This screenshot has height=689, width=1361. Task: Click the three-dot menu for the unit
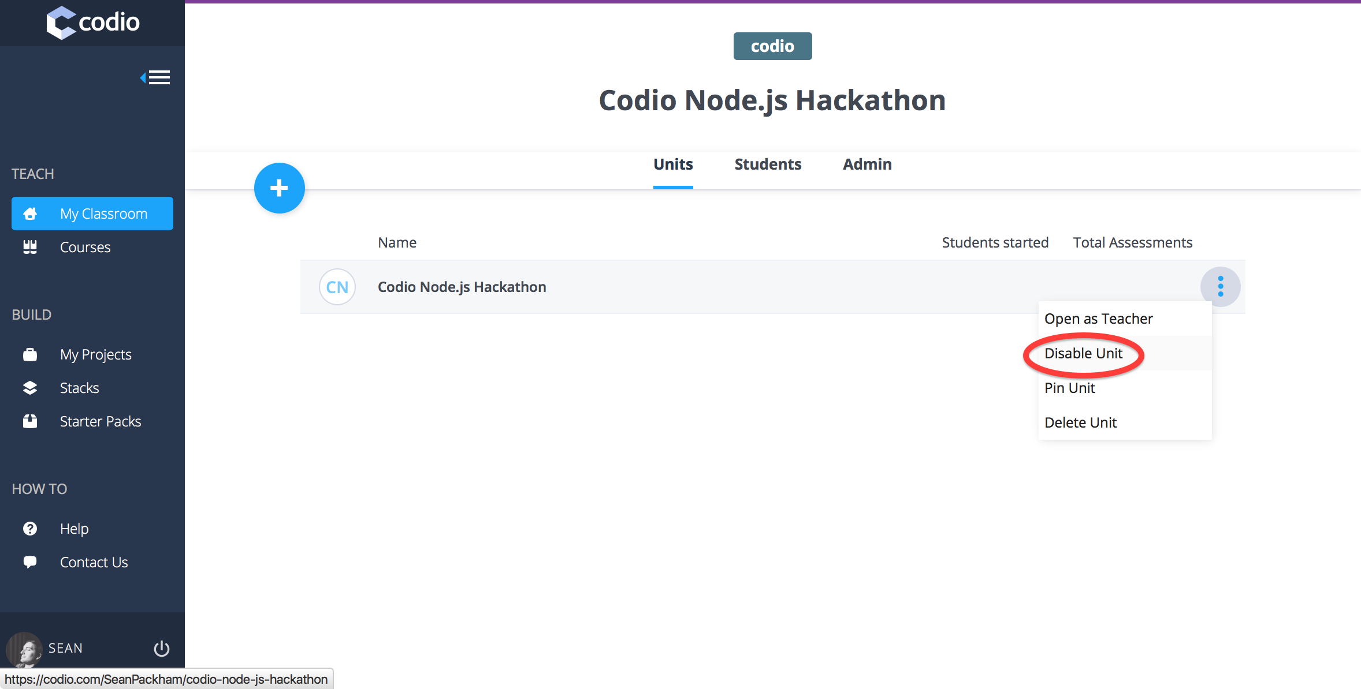[x=1221, y=286]
